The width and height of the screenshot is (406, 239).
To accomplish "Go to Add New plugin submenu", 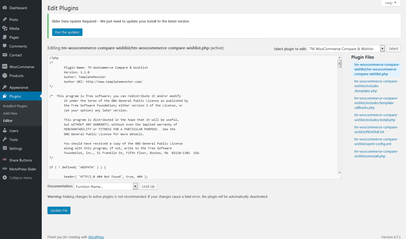I will click(10, 113).
